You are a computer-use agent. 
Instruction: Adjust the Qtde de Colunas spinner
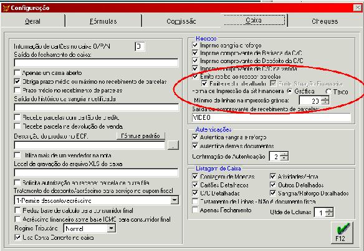point(329,212)
